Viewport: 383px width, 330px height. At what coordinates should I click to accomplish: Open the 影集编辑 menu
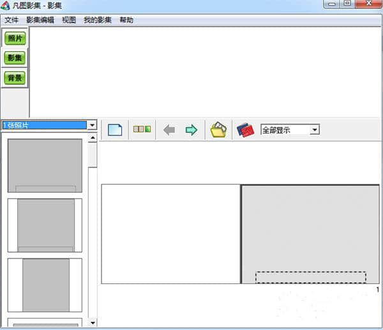(x=40, y=20)
